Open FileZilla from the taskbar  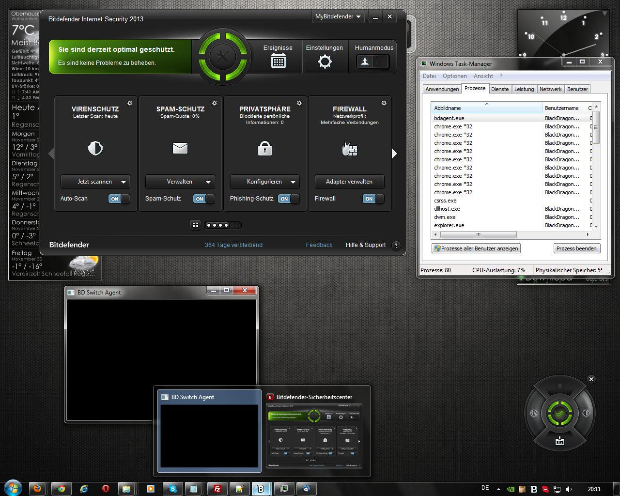pyautogui.click(x=217, y=489)
